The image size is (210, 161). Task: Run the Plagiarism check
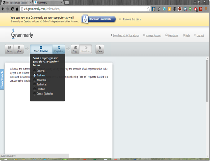(x=59, y=49)
